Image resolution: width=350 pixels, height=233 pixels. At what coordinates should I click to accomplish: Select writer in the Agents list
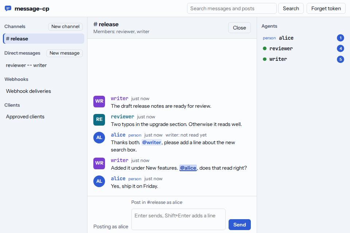pyautogui.click(x=303, y=59)
